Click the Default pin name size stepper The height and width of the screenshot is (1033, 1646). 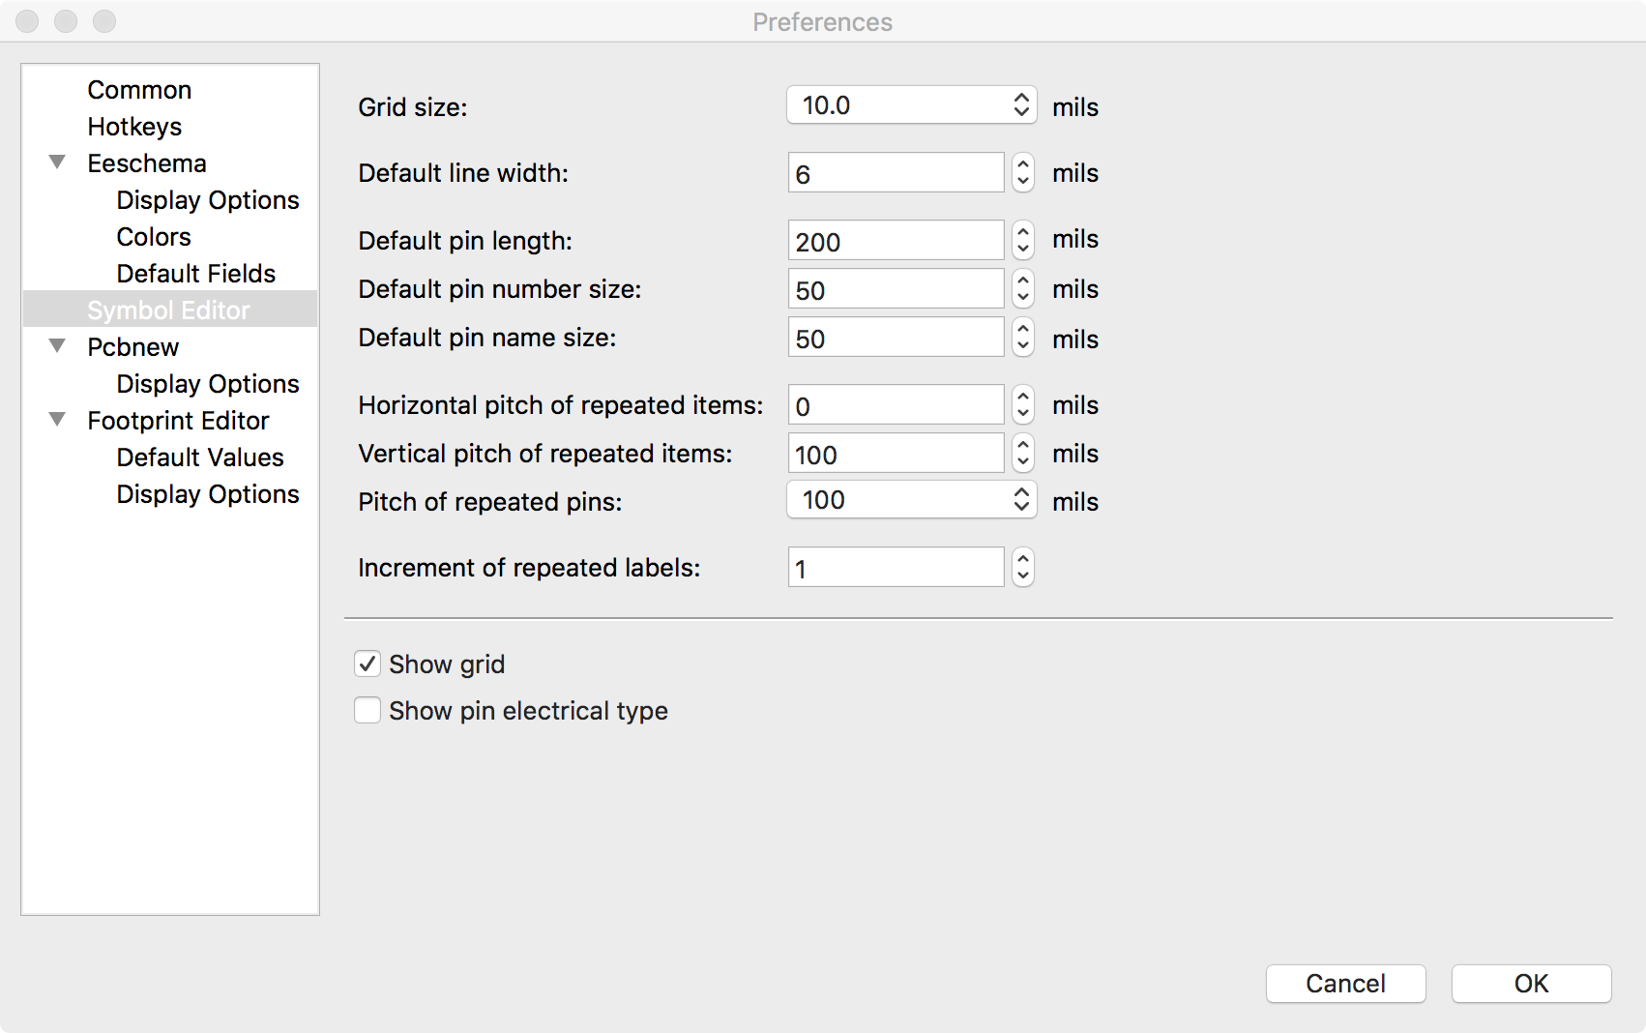(1023, 338)
